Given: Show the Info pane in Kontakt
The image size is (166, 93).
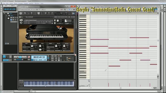Looking at the screenshot, I should (32, 13).
